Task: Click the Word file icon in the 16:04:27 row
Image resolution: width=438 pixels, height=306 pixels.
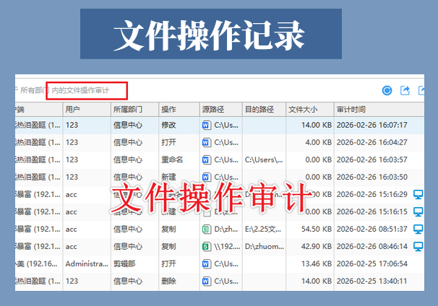Action: 206,142
